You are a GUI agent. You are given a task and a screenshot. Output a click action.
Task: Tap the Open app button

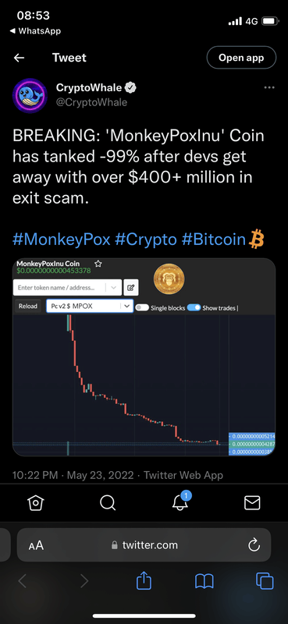(x=241, y=58)
